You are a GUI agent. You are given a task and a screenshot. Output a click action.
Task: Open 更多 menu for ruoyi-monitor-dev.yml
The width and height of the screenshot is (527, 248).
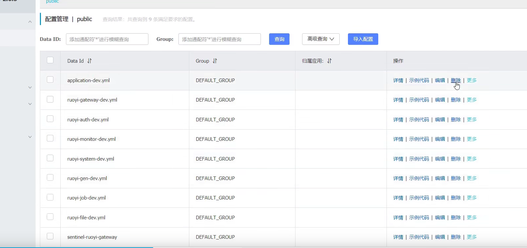[472, 139]
